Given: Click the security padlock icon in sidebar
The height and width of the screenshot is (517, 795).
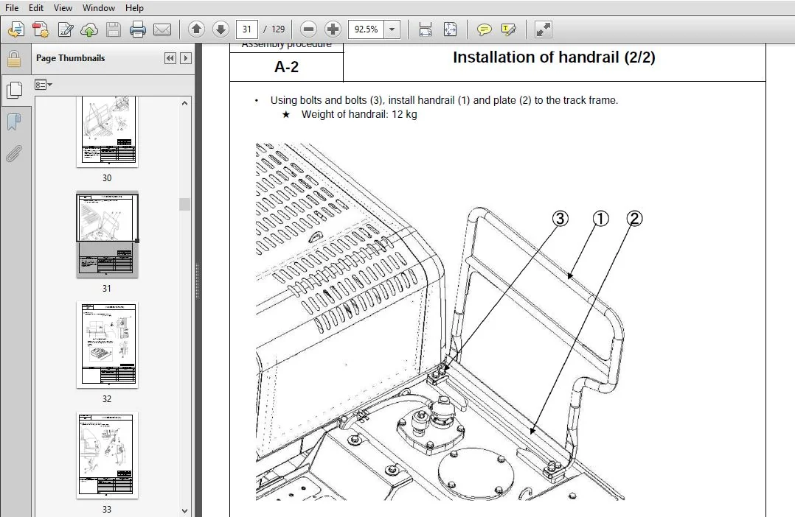Looking at the screenshot, I should [14, 59].
